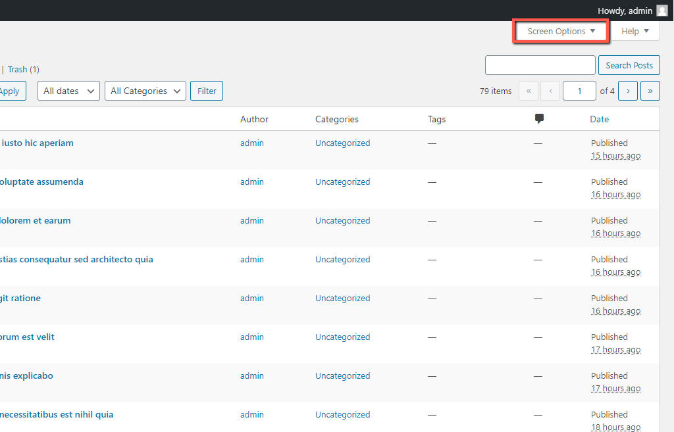
Task: Jump to the last page arrow
Action: 650,91
